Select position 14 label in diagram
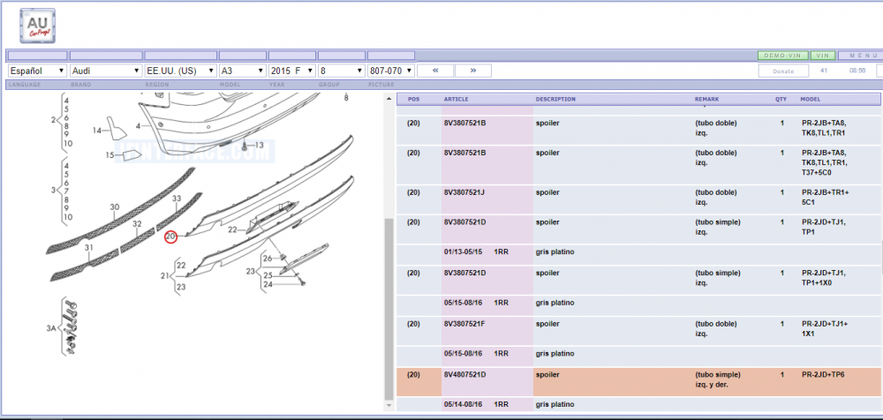This screenshot has width=883, height=420. 97,131
